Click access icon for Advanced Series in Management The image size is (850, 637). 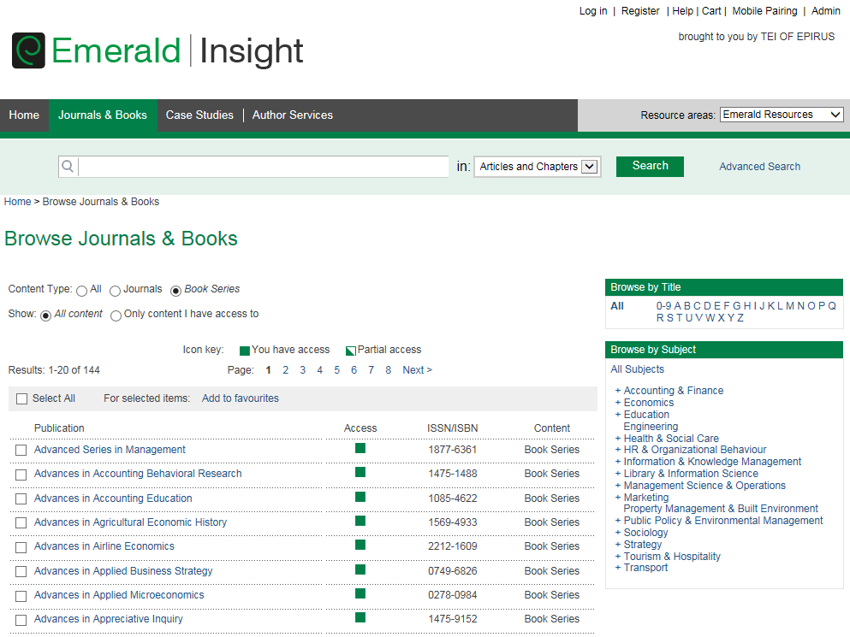(x=360, y=448)
